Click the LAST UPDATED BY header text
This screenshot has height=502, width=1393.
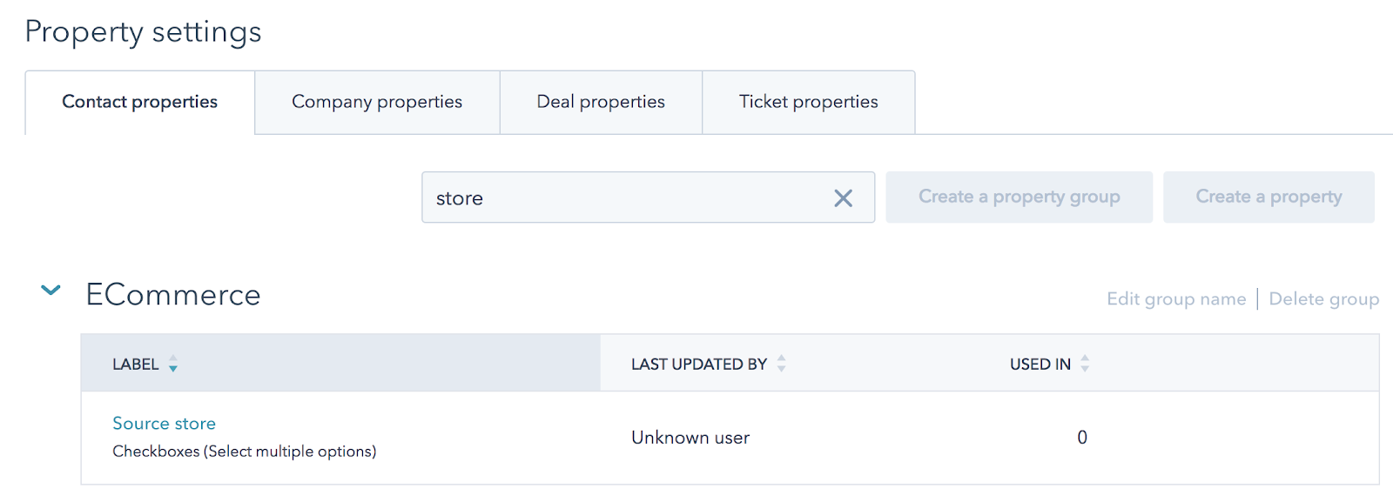(699, 365)
